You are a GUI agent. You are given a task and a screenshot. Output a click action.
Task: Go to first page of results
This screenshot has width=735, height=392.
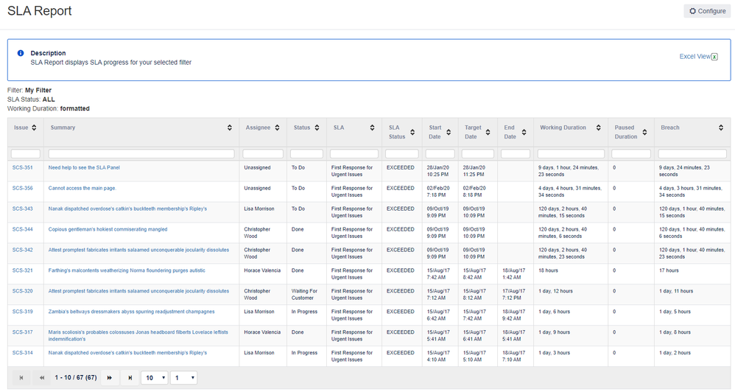coord(21,377)
